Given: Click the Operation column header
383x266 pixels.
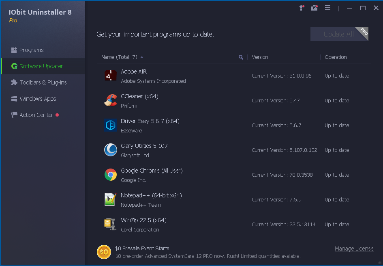Looking at the screenshot, I should click(336, 57).
